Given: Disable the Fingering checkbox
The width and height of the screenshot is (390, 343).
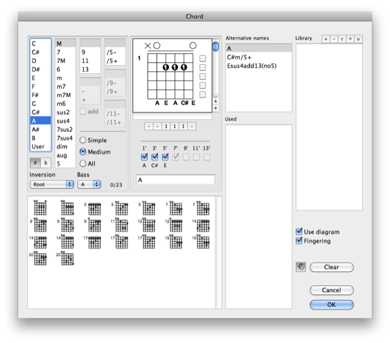Looking at the screenshot, I should (299, 241).
